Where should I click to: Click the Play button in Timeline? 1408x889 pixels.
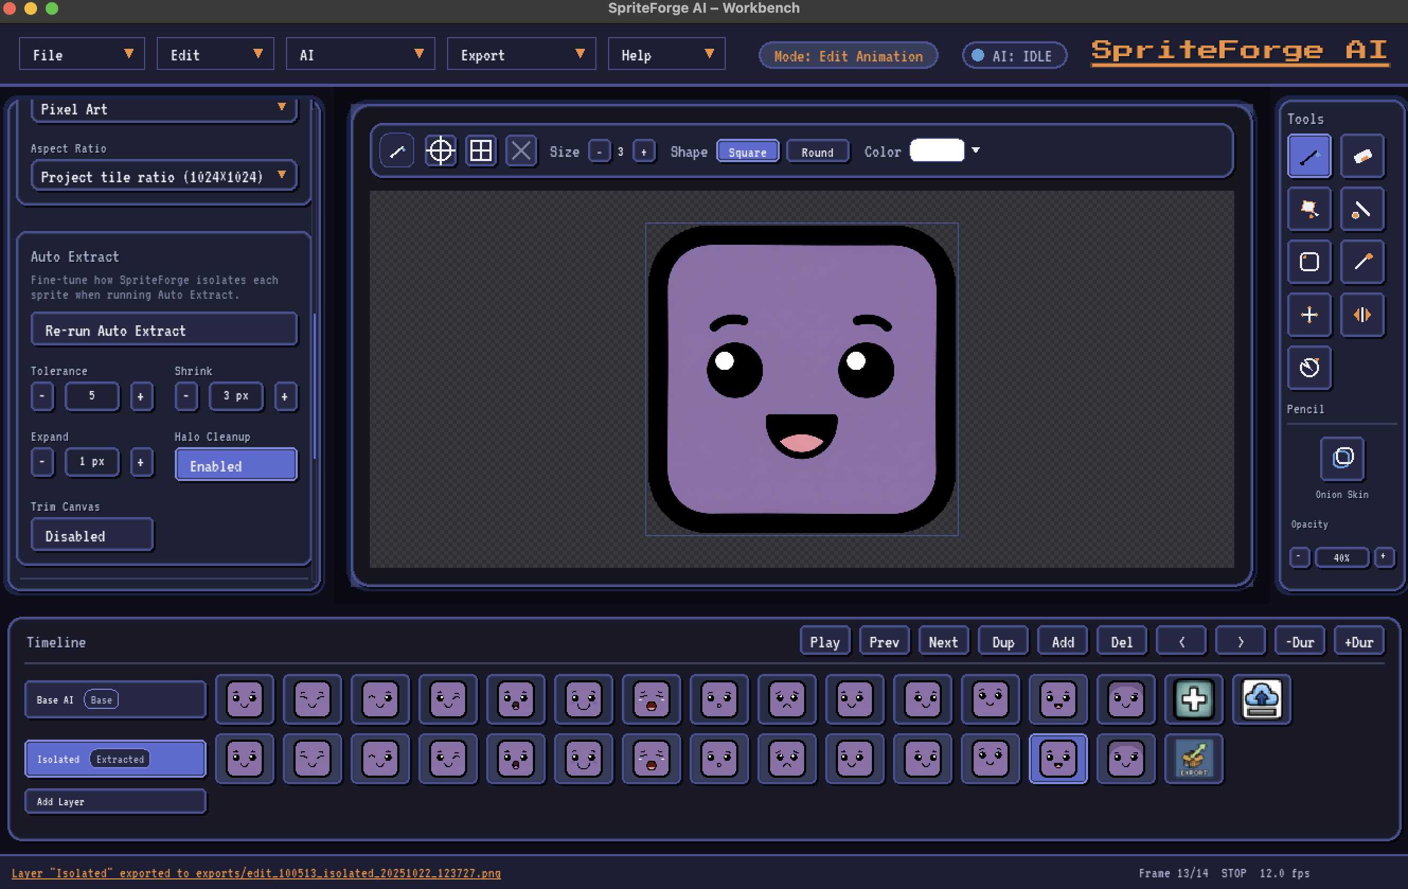click(824, 642)
